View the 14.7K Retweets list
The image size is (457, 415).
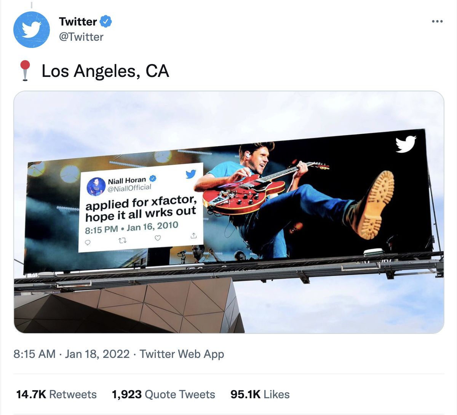pyautogui.click(x=56, y=394)
